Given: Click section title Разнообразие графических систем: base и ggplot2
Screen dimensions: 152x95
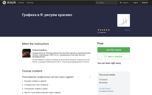Looking at the screenshot, I should pyautogui.click(x=48, y=77).
